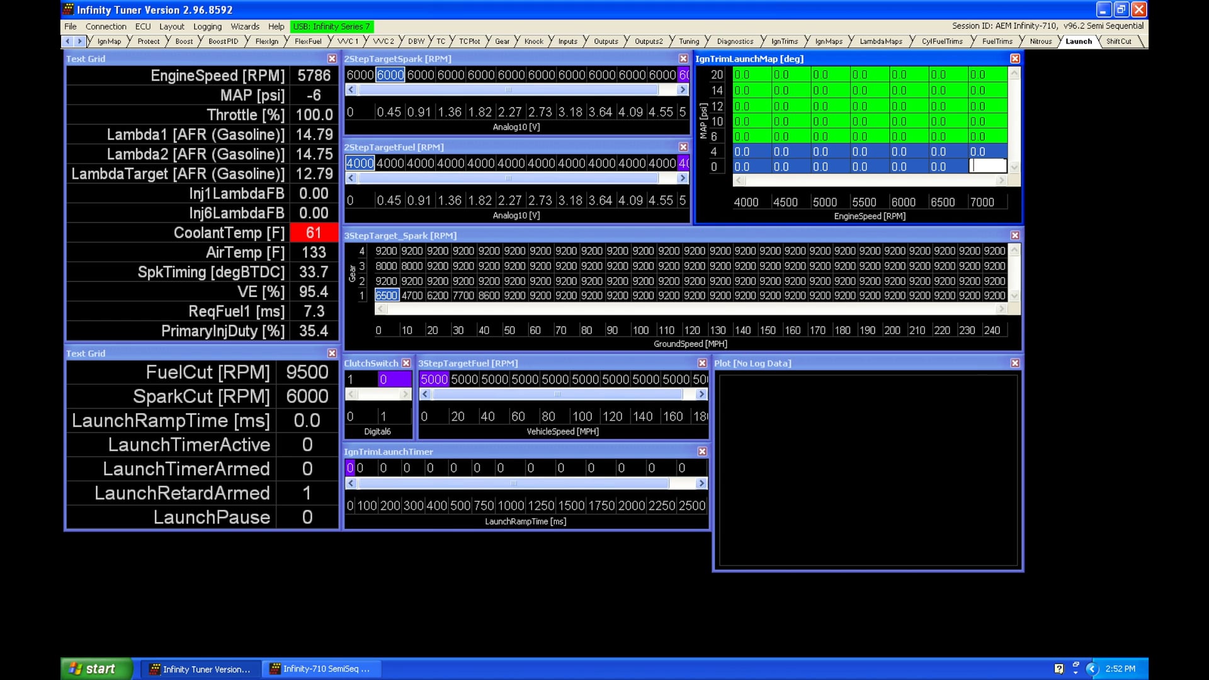The image size is (1209, 680).
Task: Close the IgnTrimLaunchTimer panel
Action: (702, 451)
